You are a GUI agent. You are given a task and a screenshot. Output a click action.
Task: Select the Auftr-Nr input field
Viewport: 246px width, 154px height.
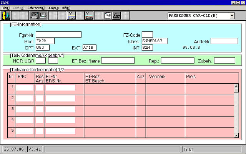point(224,41)
